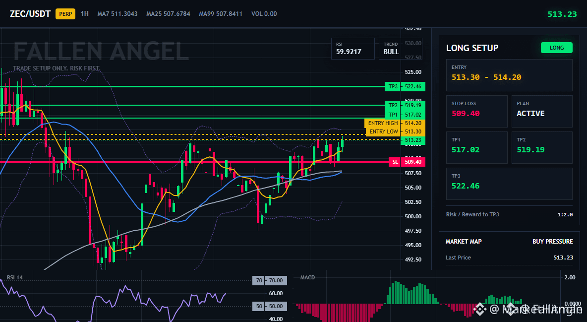Select the ENTRY HIGH 514.20 label
Screen dimensions: 587x322
(395, 123)
